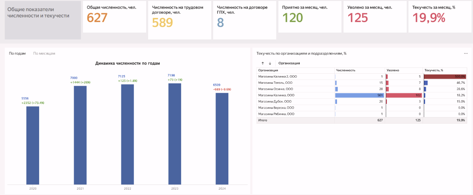473x195 pixels.
Task: Click the up arrow drill-up icon
Action: [x=262, y=63]
